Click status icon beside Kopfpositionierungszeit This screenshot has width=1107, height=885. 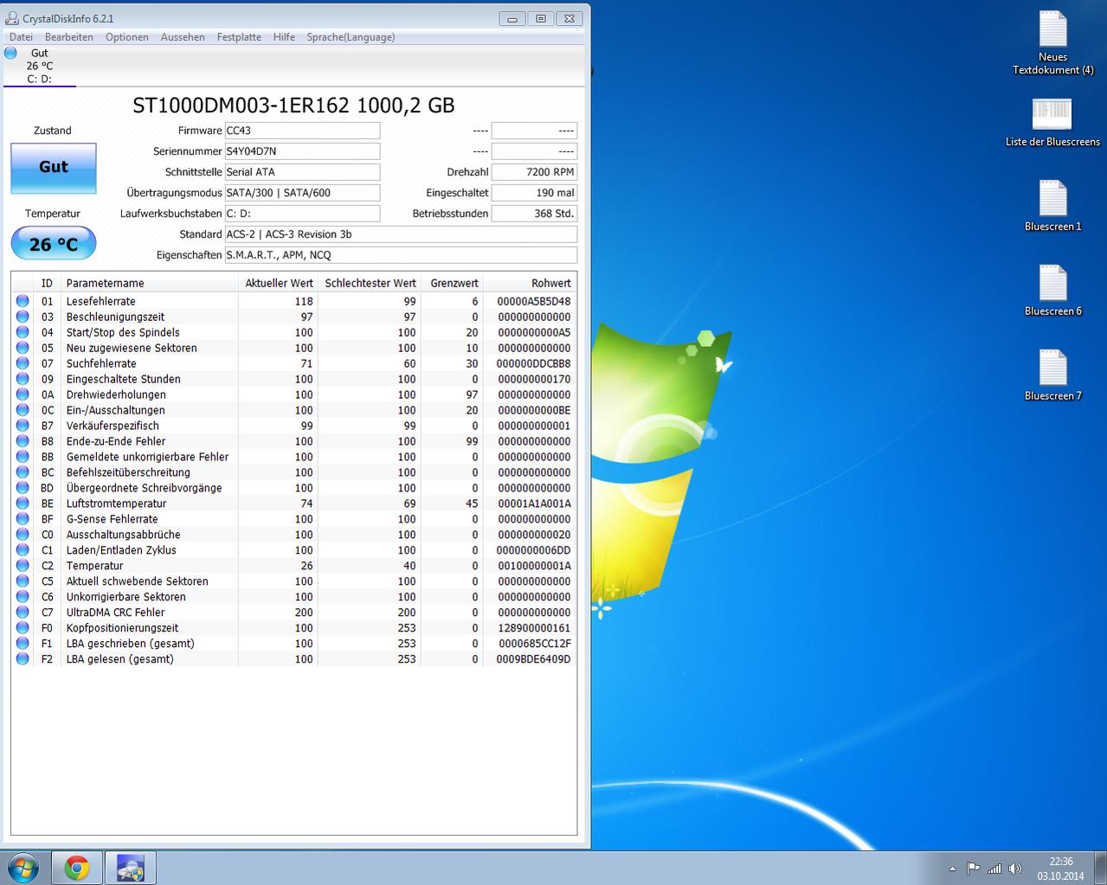click(x=23, y=628)
